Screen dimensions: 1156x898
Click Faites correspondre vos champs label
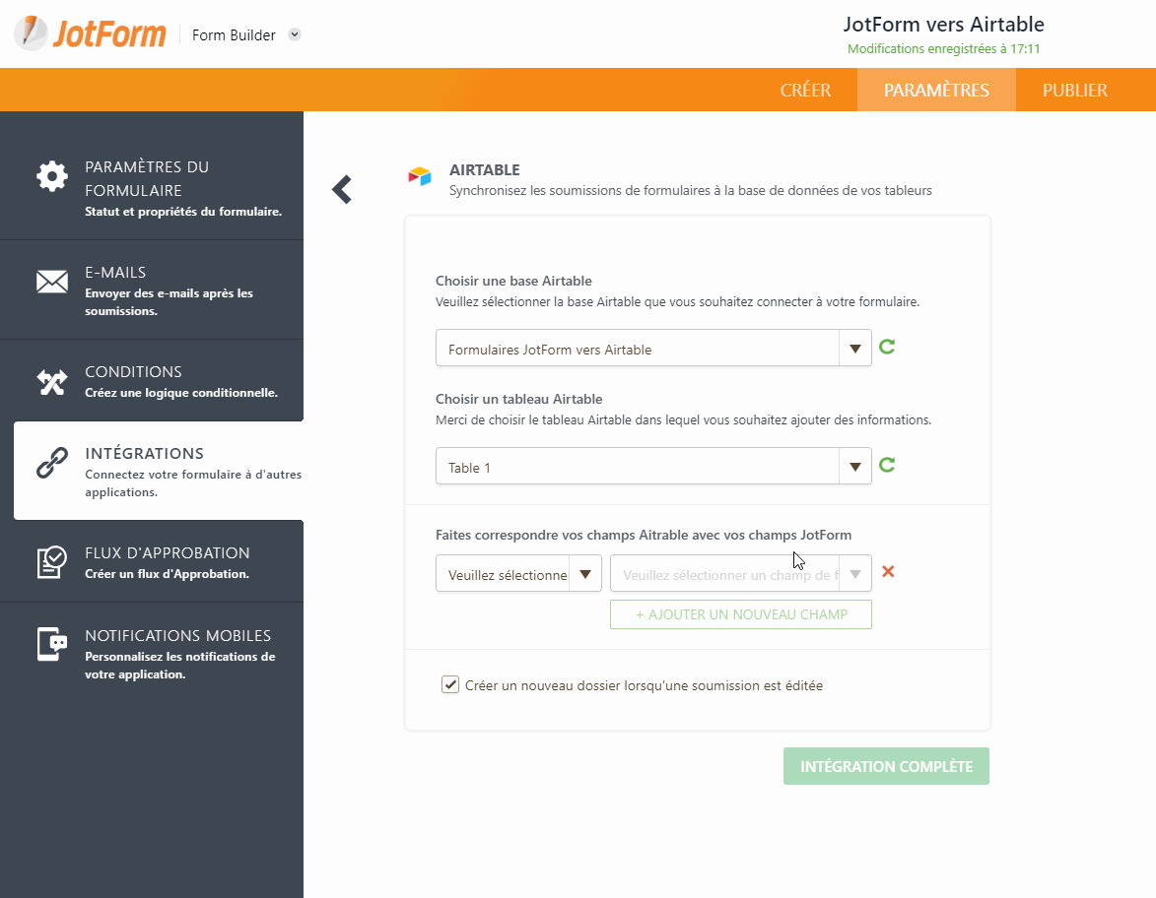[644, 535]
